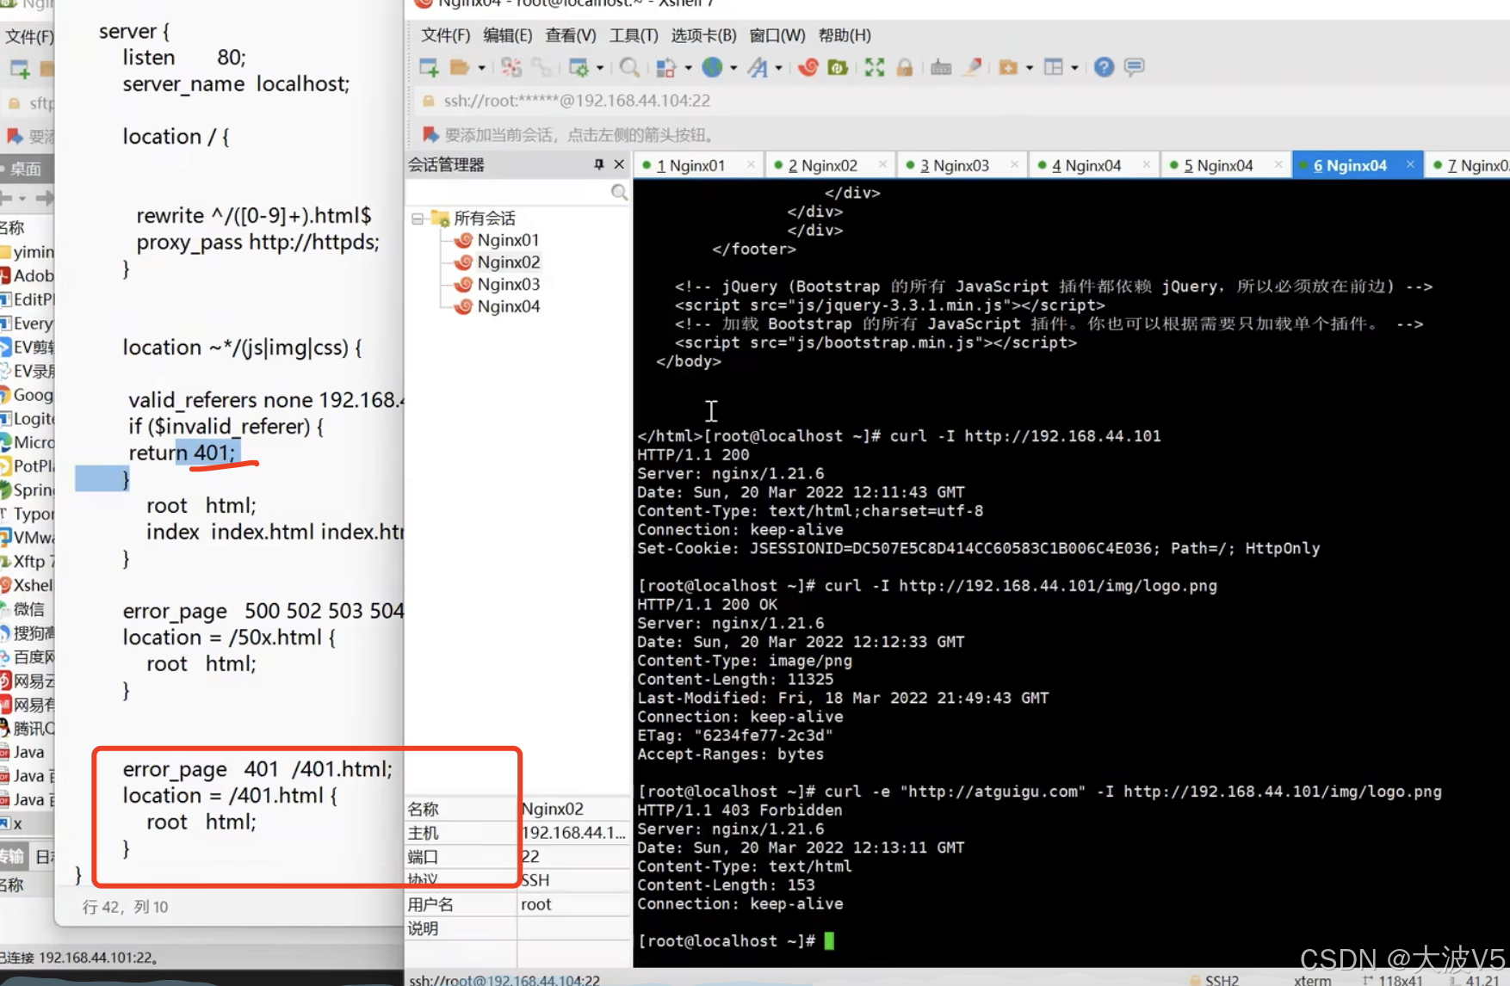Viewport: 1510px width, 986px height.
Task: Click the red Xshell swirl icon
Action: click(x=808, y=67)
